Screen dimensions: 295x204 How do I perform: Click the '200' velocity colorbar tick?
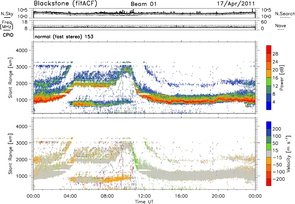tap(277, 129)
